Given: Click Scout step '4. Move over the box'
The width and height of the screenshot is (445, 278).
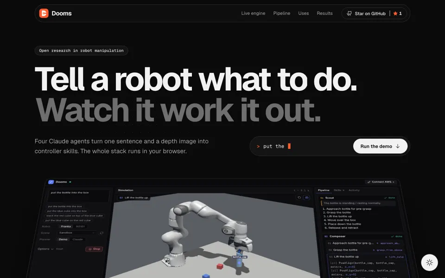Looking at the screenshot, I should pos(340,220).
